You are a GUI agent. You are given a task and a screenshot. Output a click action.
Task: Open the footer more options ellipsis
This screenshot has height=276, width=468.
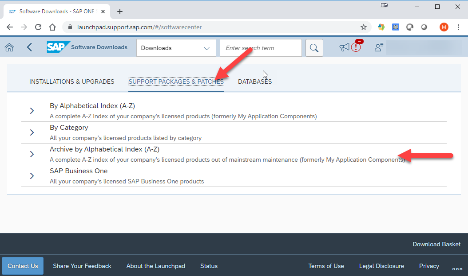[457, 269]
